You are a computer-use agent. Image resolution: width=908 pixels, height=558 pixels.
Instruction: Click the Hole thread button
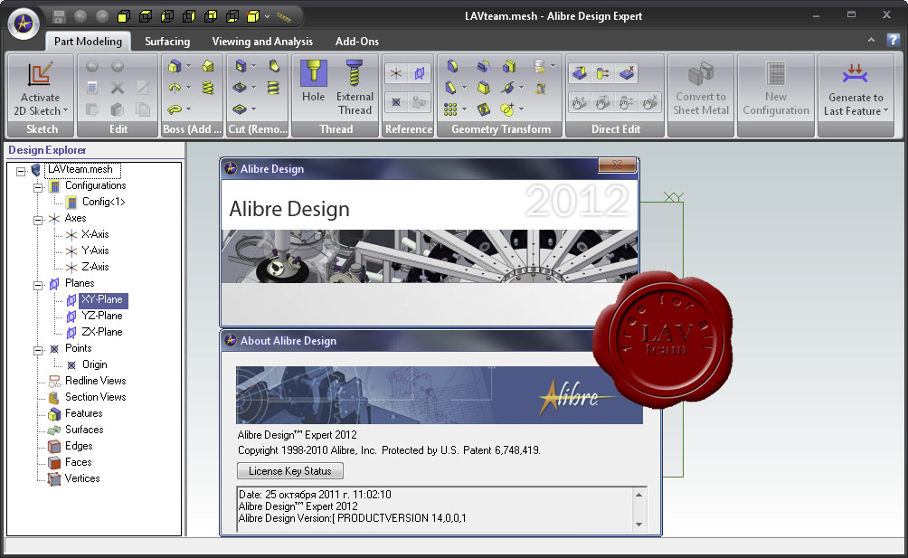click(313, 82)
